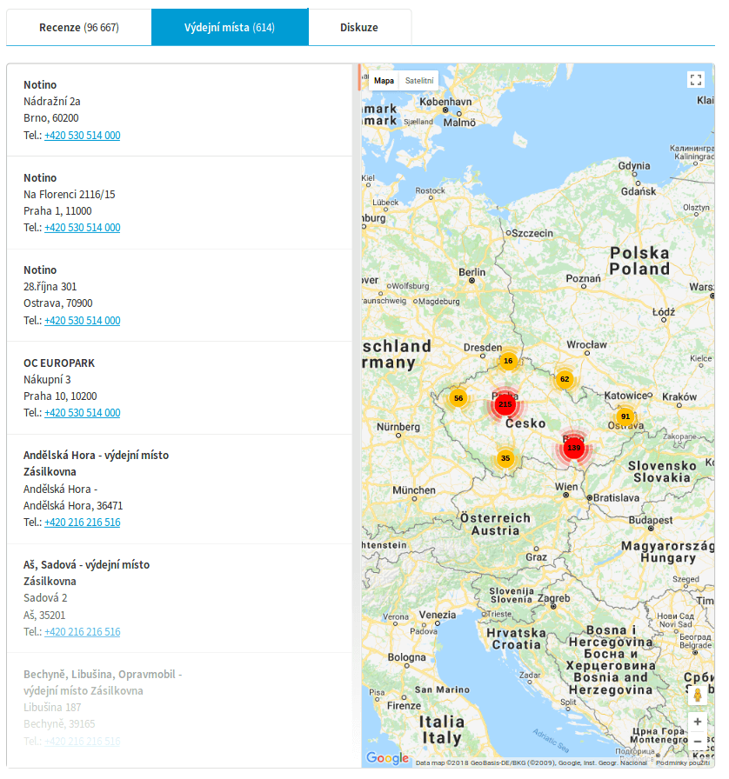Click the Venezia label on the map
729x779 pixels.
(x=438, y=615)
